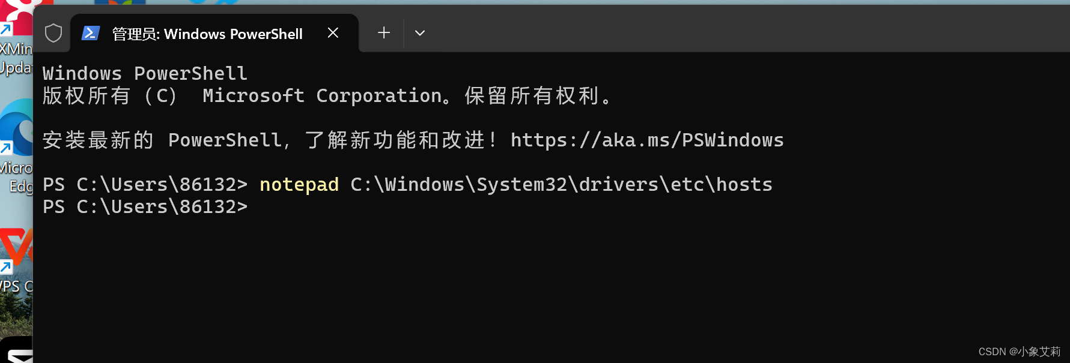The width and height of the screenshot is (1070, 363).
Task: Open the new tab dropdown chevron
Action: click(x=419, y=32)
